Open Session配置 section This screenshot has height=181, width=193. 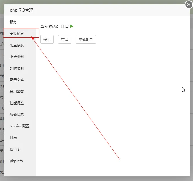click(x=20, y=126)
